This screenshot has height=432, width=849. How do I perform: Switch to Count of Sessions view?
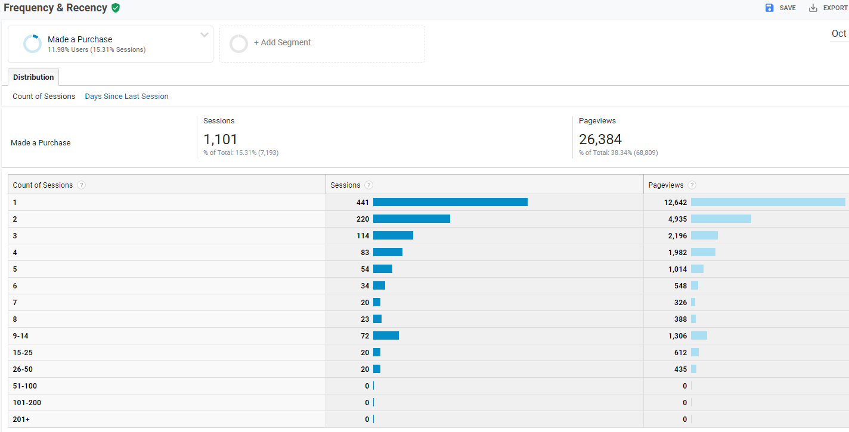(44, 97)
